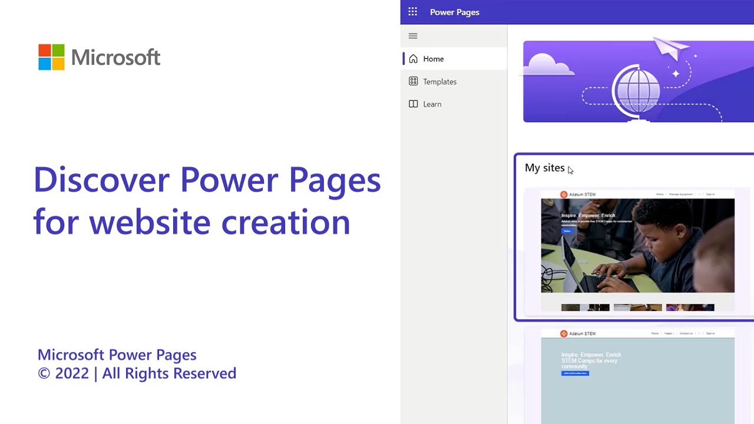Open the Templates navigation label
Viewport: 754px width, 424px height.
[439, 82]
